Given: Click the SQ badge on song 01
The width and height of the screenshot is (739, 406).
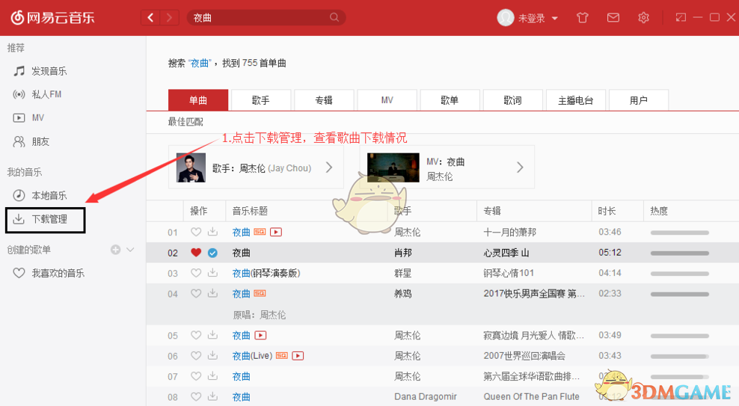Looking at the screenshot, I should 260,232.
